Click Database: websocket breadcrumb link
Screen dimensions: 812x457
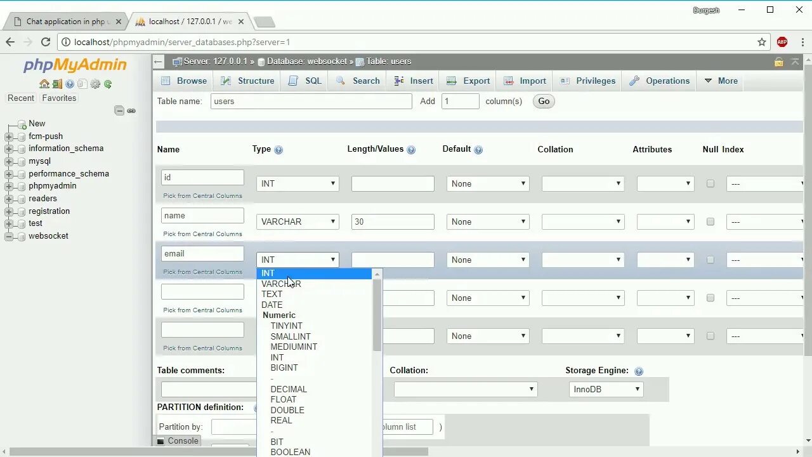click(x=307, y=62)
